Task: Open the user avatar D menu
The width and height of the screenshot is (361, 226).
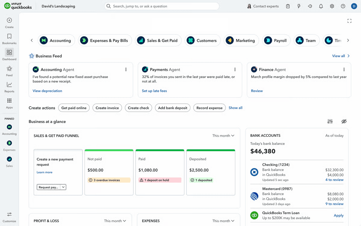Action: [354, 6]
